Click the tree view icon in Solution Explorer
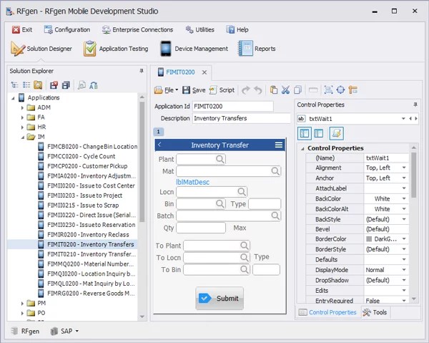Viewport: 429px width, 343px height. click(14, 85)
